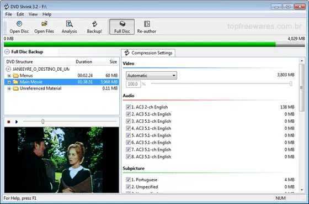Click the DVD Structure column header
309x204 pixels.
coord(37,61)
